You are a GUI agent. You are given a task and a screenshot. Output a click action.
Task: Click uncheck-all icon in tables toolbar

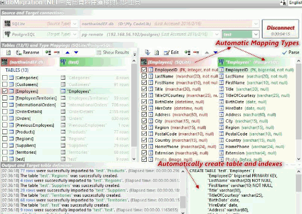coord(57,52)
